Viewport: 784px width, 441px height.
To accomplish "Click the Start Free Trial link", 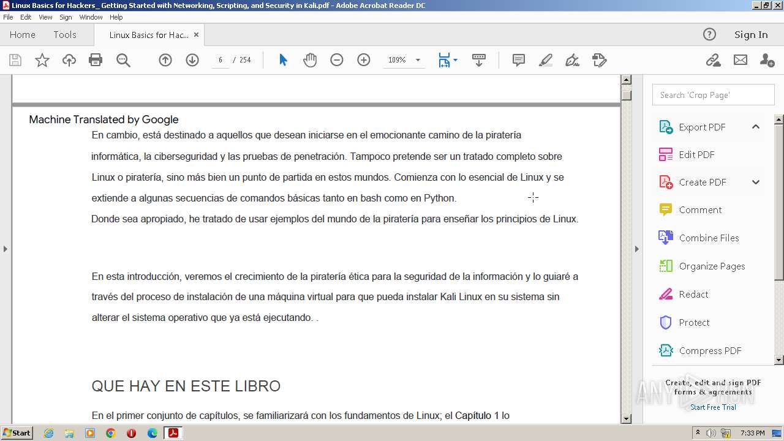I will tap(713, 407).
